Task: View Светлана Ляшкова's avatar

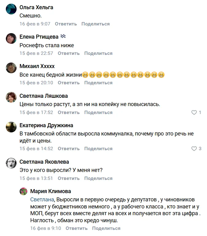Action: 11,98
